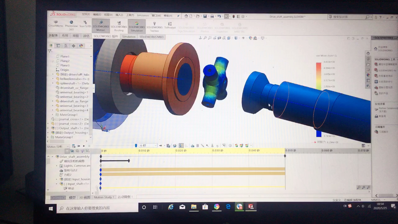The width and height of the screenshot is (398, 224).
Task: Start the TolAnalyst add-in
Action: click(170, 25)
